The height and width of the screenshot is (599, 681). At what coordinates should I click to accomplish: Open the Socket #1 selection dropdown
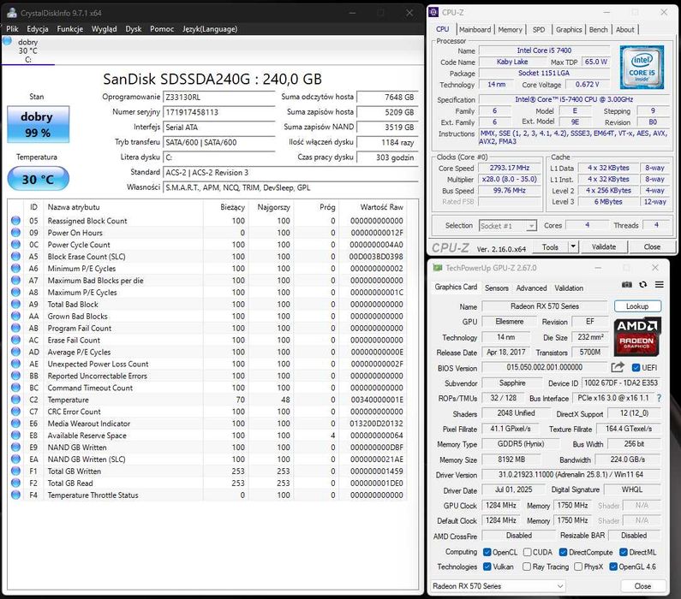click(508, 226)
